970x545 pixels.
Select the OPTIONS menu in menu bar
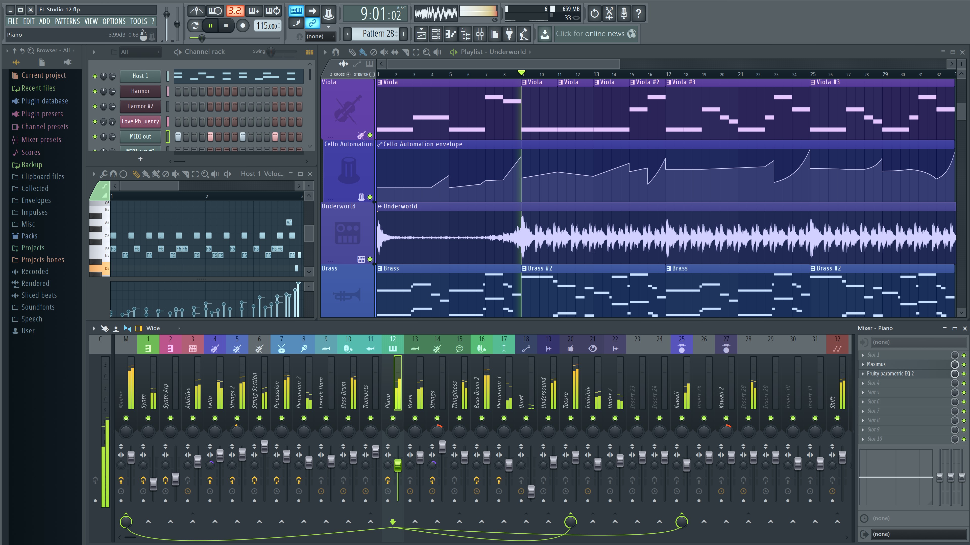tap(113, 21)
